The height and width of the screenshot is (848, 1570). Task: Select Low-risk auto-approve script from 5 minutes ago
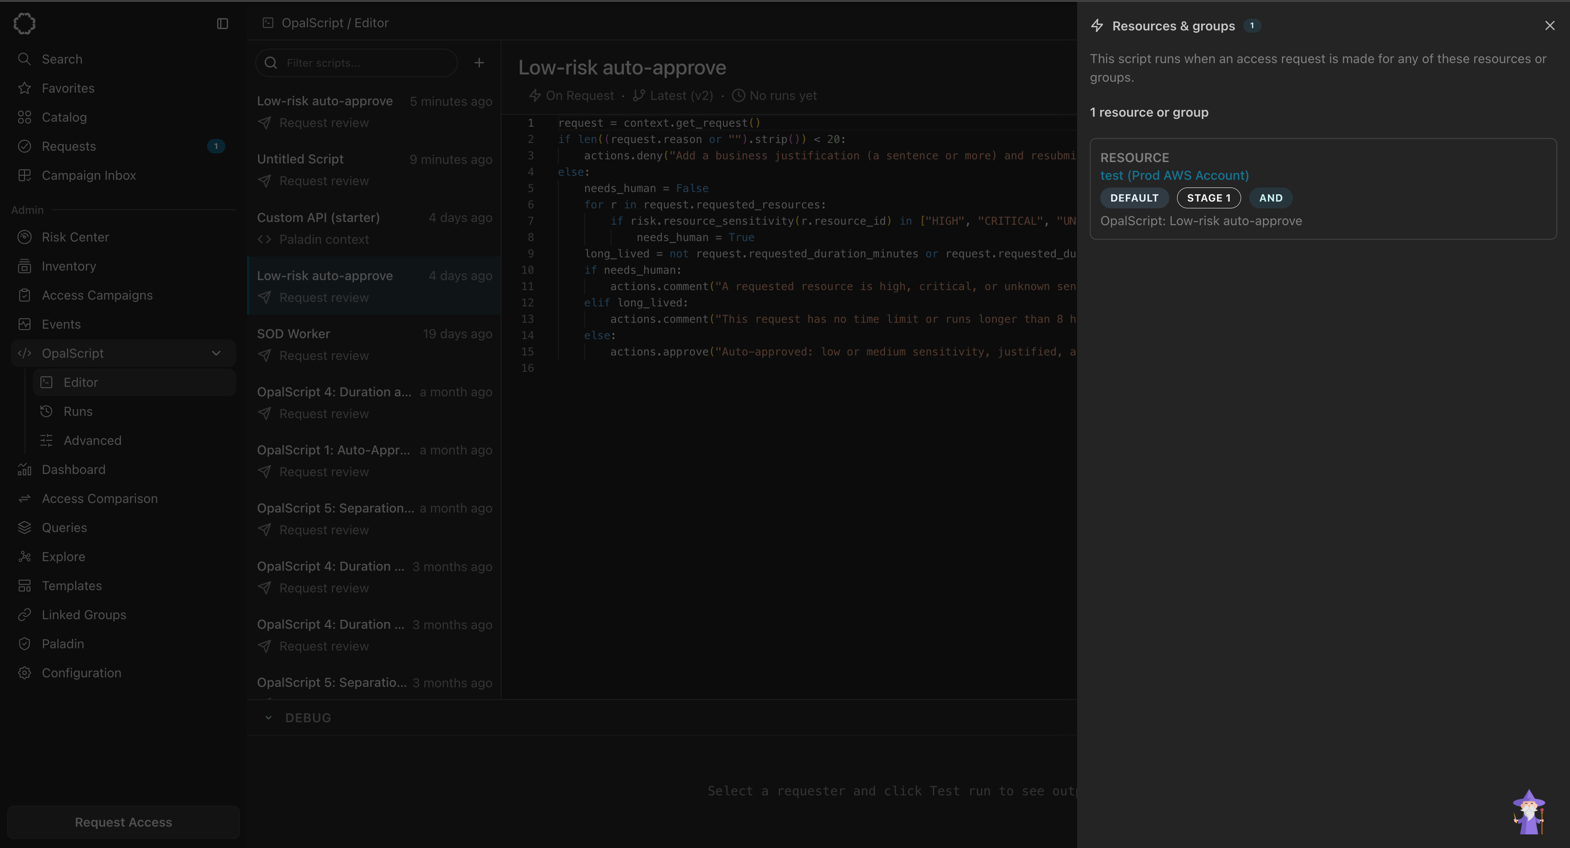(x=374, y=112)
